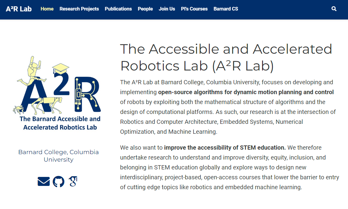Open the lab's GitHub profile icon
This screenshot has height=209, width=348.
pos(58,181)
